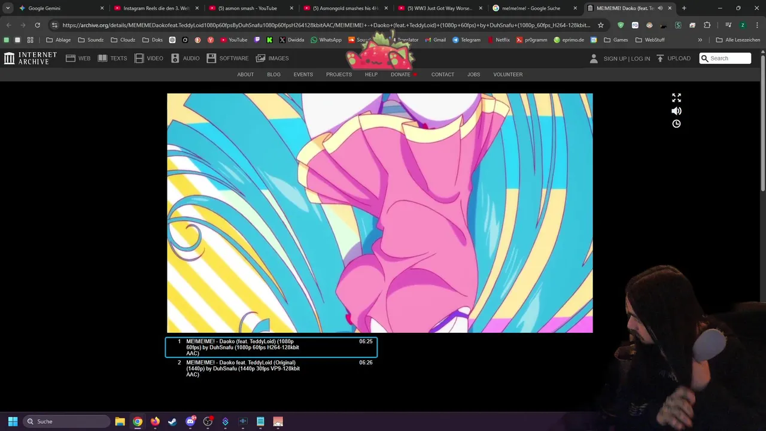This screenshot has height=431, width=766.
Task: Open the BLOG link
Action: pos(273,74)
